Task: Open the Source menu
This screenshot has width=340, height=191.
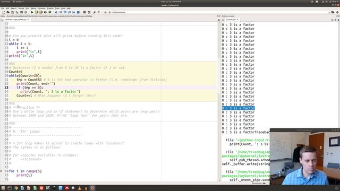Action: [21, 8]
